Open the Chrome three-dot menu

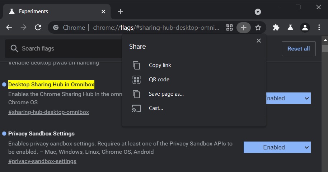pos(319,28)
